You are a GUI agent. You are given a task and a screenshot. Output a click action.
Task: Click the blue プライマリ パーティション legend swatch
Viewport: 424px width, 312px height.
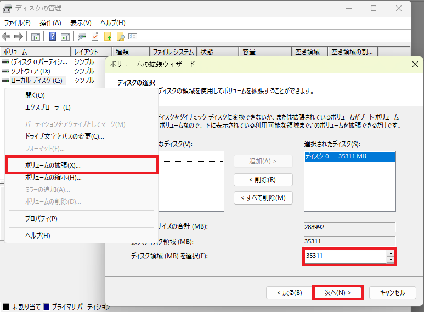(x=46, y=307)
